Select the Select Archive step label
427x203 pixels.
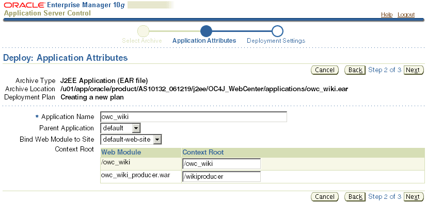pos(142,41)
